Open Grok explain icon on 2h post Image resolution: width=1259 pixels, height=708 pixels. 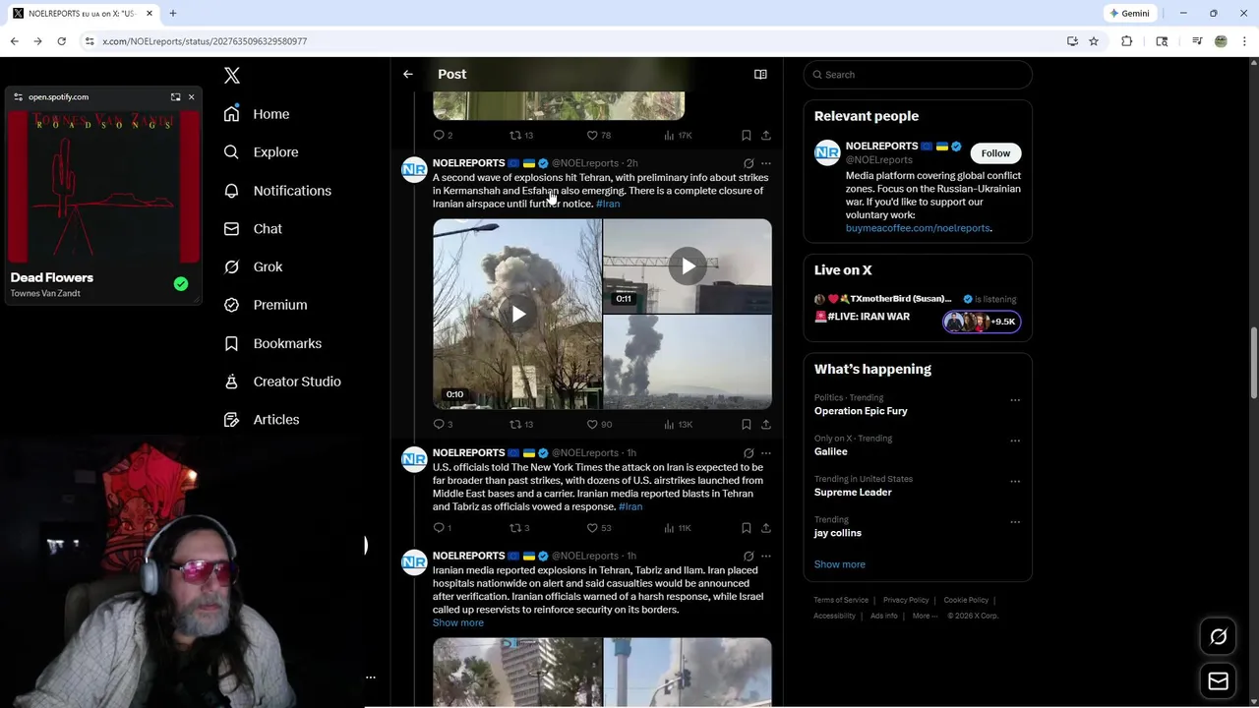[749, 163]
